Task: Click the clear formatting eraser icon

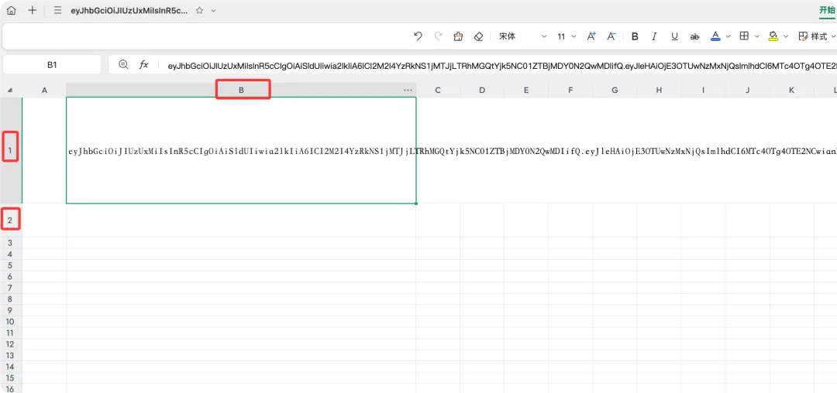Action: (x=478, y=36)
